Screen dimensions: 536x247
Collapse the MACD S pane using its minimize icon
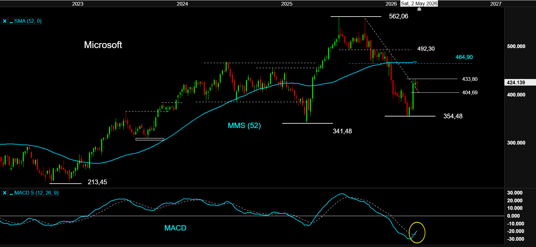11,193
